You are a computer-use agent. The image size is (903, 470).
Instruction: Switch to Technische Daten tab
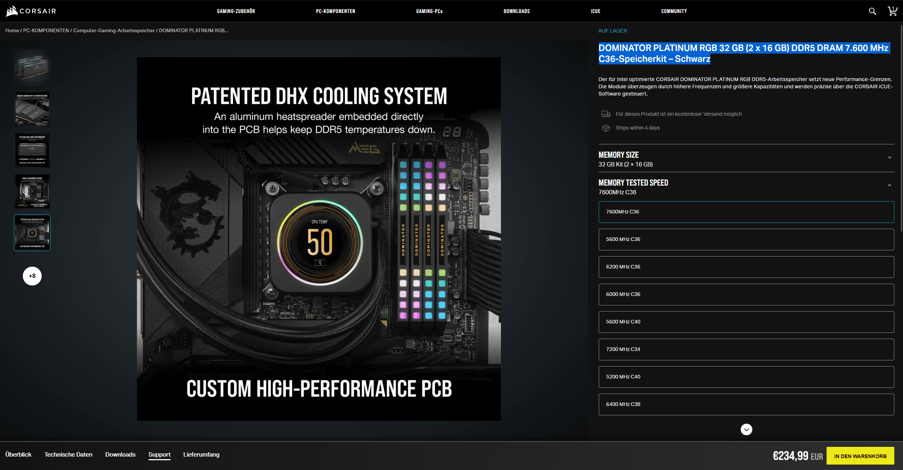tap(68, 455)
